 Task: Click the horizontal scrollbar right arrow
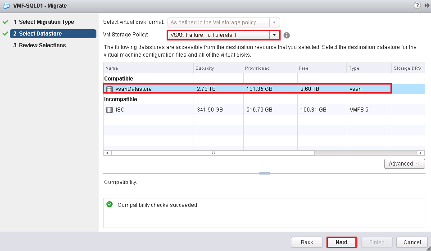421,153
